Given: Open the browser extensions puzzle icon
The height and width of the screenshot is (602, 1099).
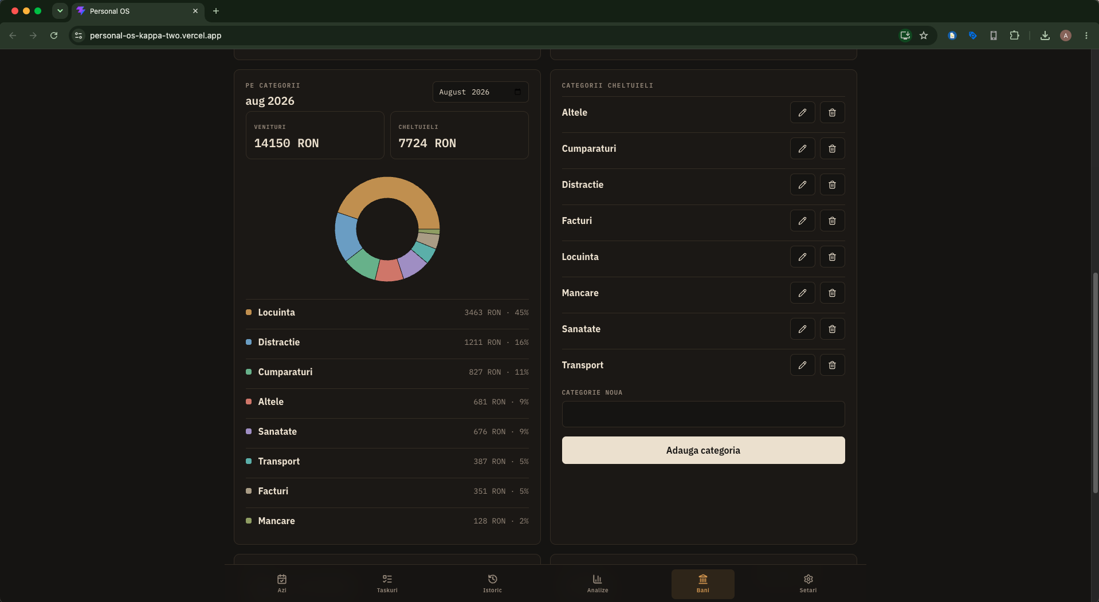Looking at the screenshot, I should 1014,36.
